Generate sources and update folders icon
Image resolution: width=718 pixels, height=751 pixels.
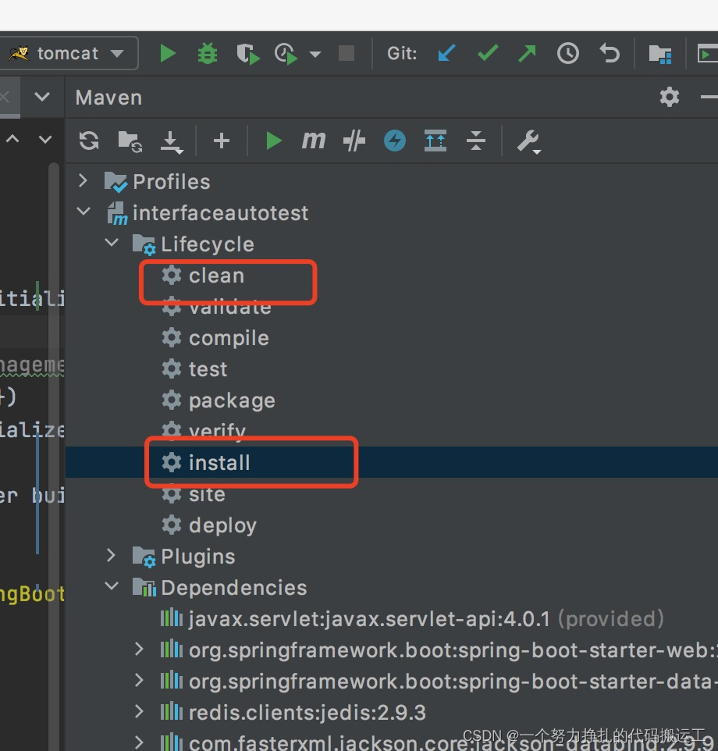130,141
